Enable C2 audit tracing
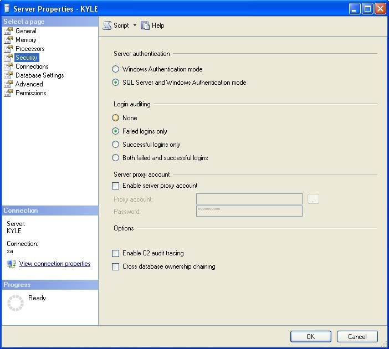This screenshot has height=349, width=389. click(116, 253)
